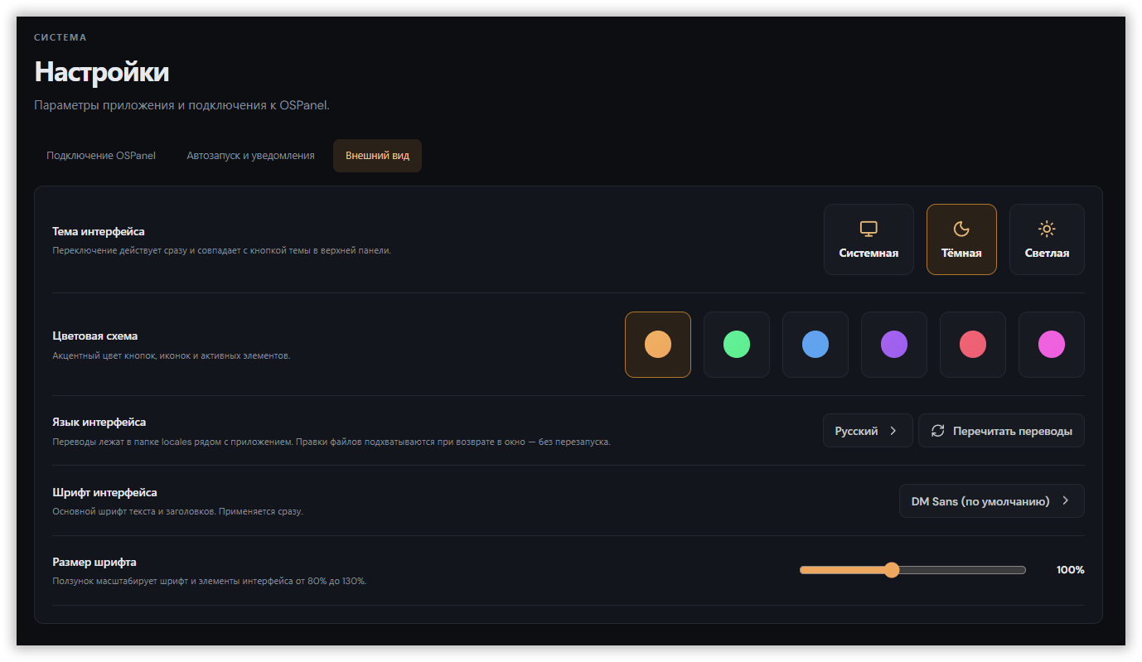The height and width of the screenshot is (662, 1142).
Task: Select the Светлая theme card
Action: (1047, 239)
